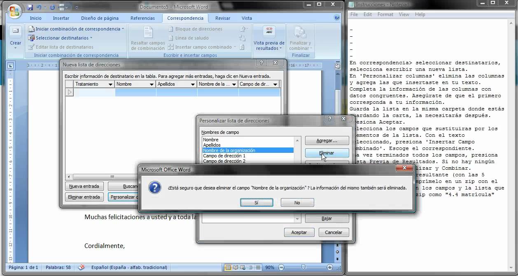The height and width of the screenshot is (276, 518).
Task: Select Nombre in field names list
Action: click(x=247, y=140)
